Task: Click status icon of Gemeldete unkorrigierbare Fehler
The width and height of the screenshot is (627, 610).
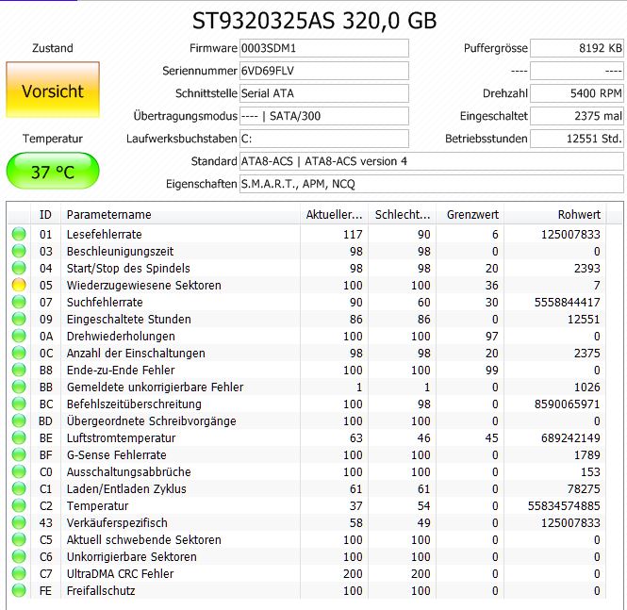Action: point(19,387)
